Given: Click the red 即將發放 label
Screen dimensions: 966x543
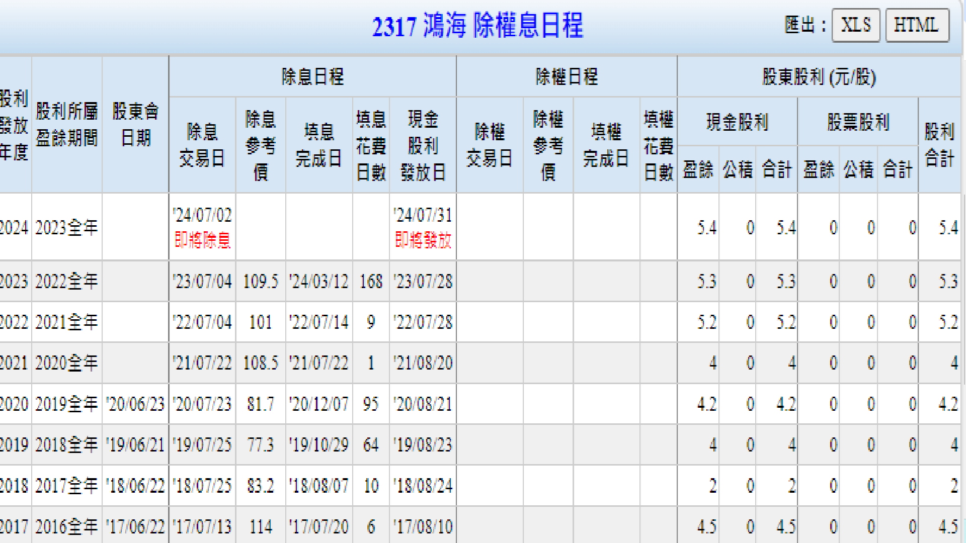Looking at the screenshot, I should [x=423, y=240].
